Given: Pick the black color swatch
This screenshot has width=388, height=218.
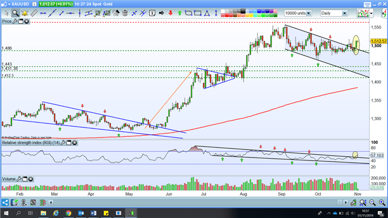Looking at the screenshot, I should [243, 11].
